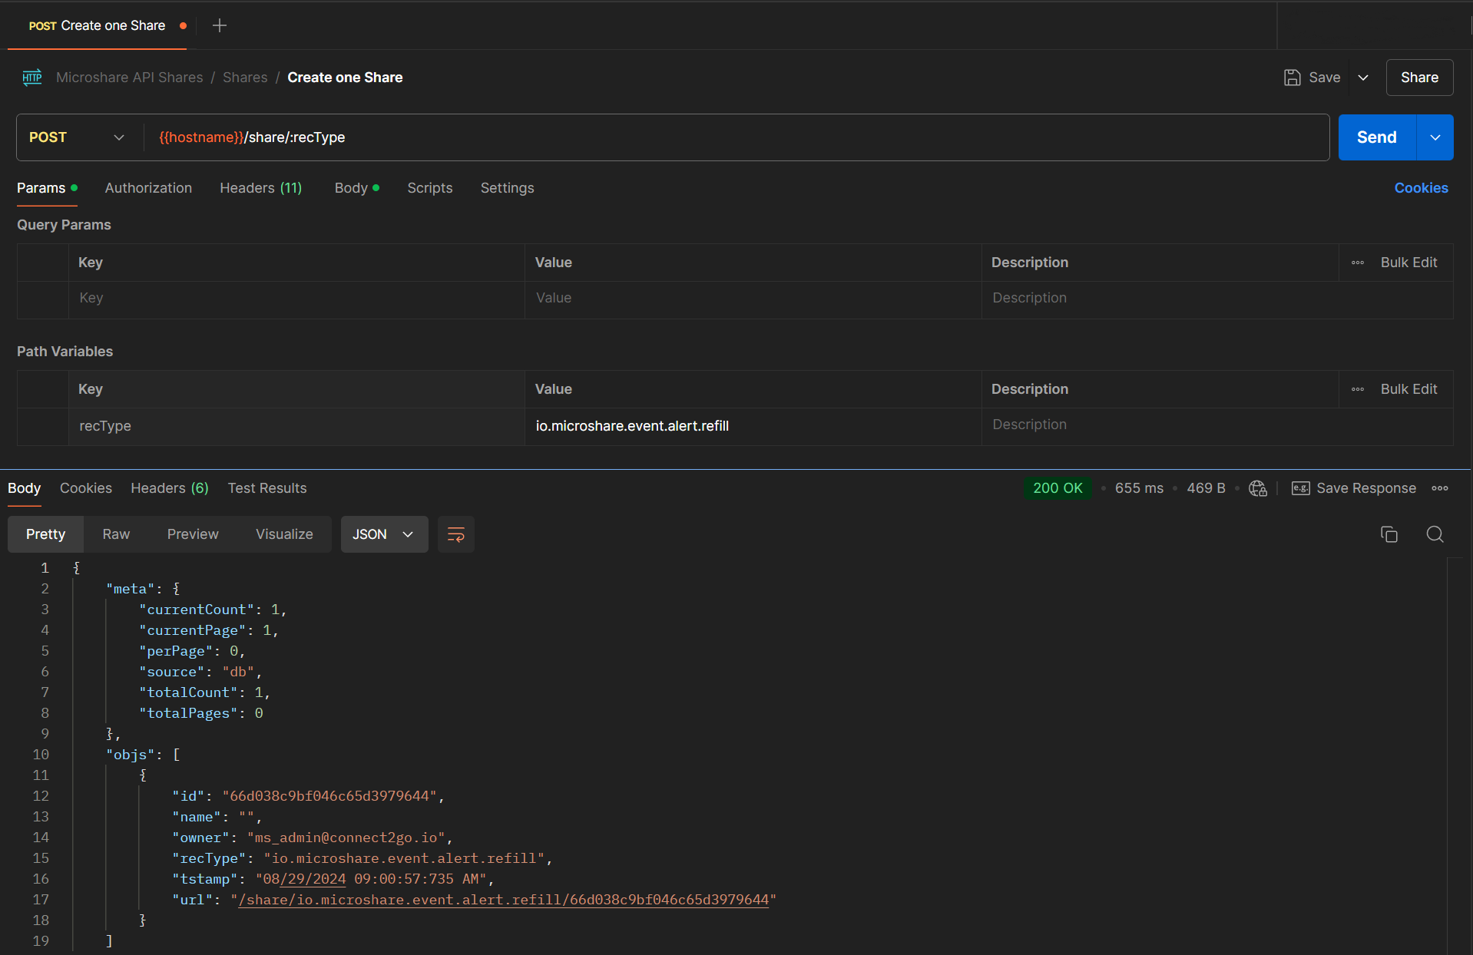The image size is (1473, 955).
Task: Open the Cookies link
Action: [1421, 188]
